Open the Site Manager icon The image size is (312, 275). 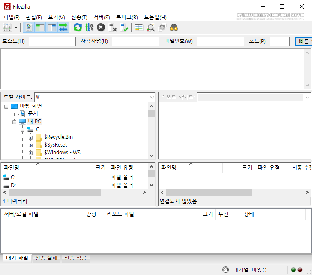7,27
